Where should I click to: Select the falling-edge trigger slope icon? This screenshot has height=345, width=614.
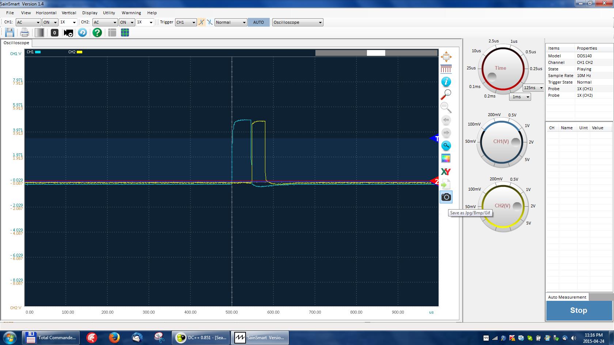point(210,22)
